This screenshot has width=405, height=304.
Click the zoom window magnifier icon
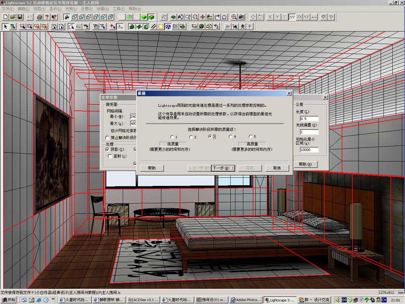(x=195, y=17)
